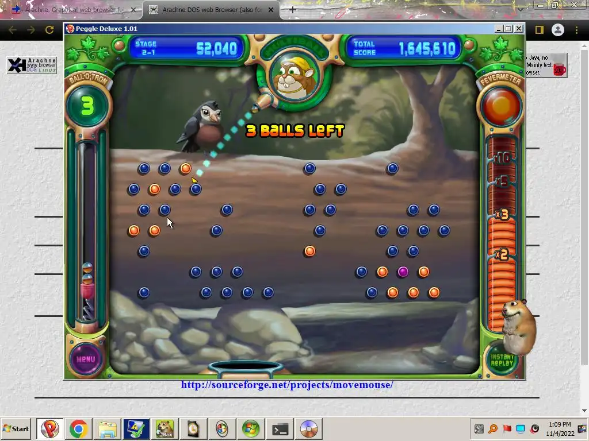The width and height of the screenshot is (589, 441).
Task: Open the terminal from the taskbar
Action: coord(280,428)
